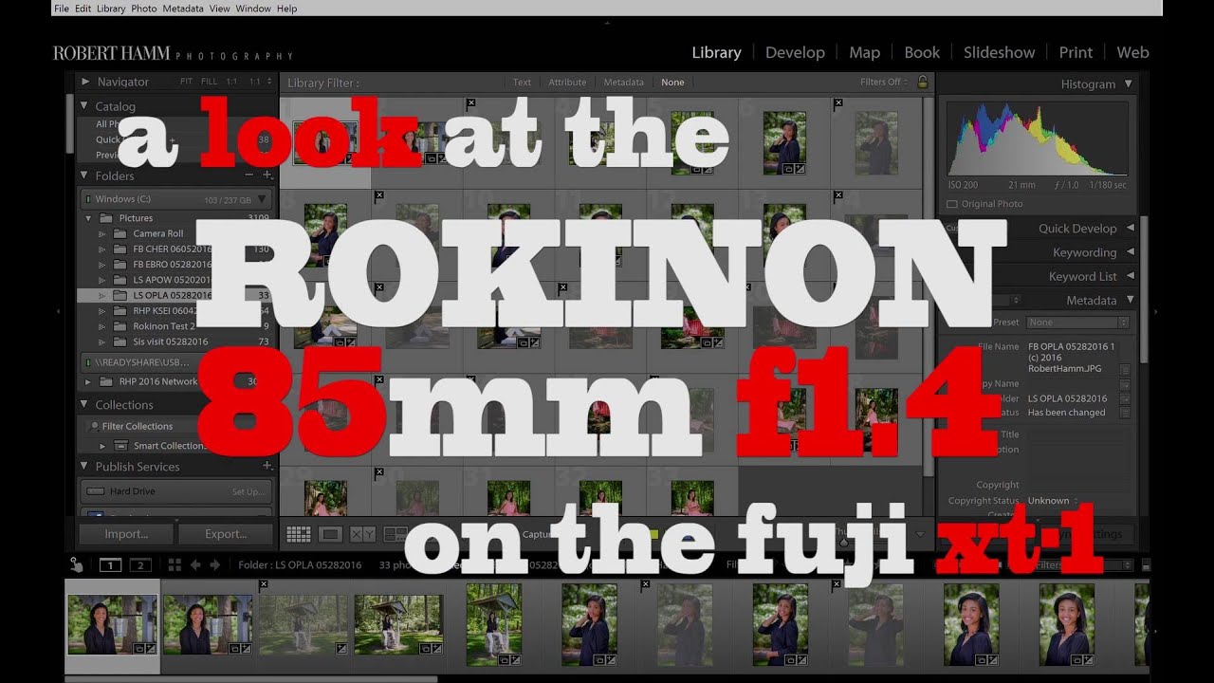Click Camera Roll folder icon
Image resolution: width=1214 pixels, height=683 pixels.
click(x=120, y=233)
